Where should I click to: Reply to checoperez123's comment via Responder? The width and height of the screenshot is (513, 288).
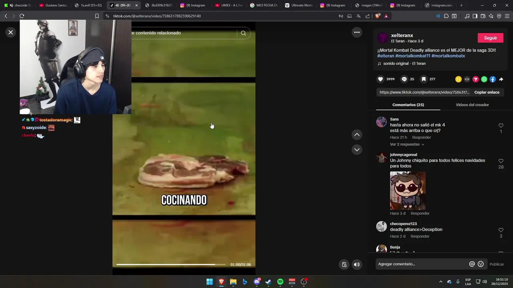click(420, 236)
